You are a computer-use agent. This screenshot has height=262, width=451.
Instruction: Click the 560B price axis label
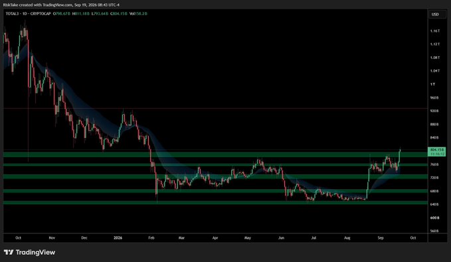pos(434,231)
